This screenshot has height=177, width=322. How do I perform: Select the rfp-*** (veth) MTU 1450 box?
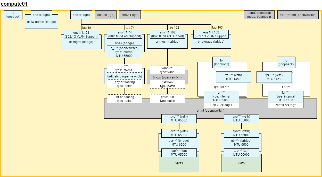point(233,77)
